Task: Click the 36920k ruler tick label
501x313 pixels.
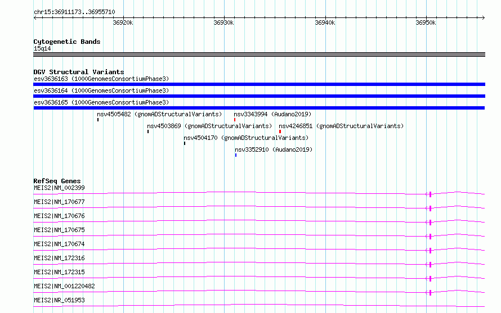Action: pyautogui.click(x=123, y=22)
